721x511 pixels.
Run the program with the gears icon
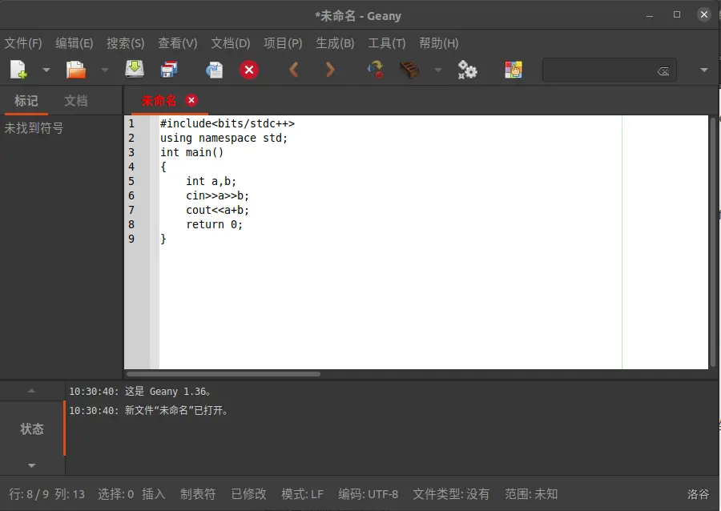(467, 70)
